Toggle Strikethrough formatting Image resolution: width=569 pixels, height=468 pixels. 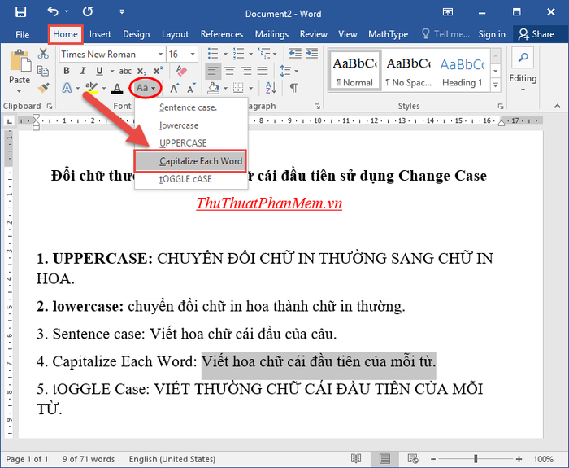coord(125,71)
